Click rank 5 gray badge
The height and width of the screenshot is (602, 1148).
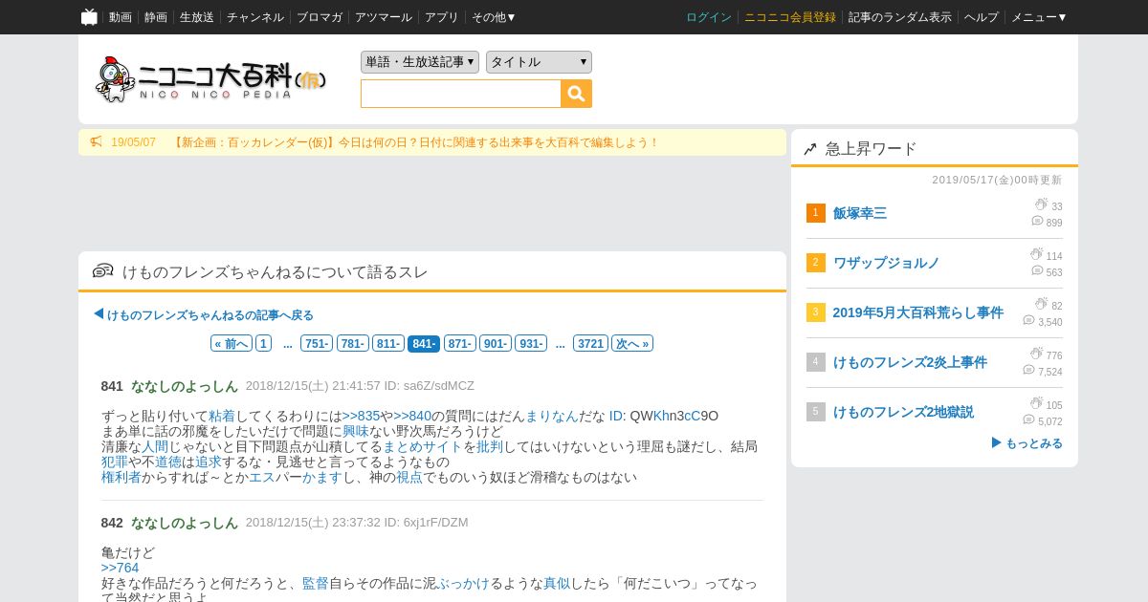pyautogui.click(x=815, y=412)
